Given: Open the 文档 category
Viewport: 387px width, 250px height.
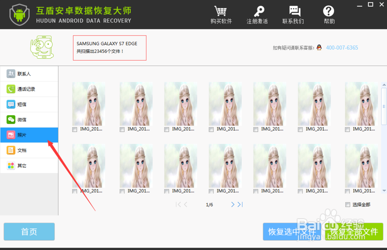Looking at the screenshot, I should click(29, 150).
